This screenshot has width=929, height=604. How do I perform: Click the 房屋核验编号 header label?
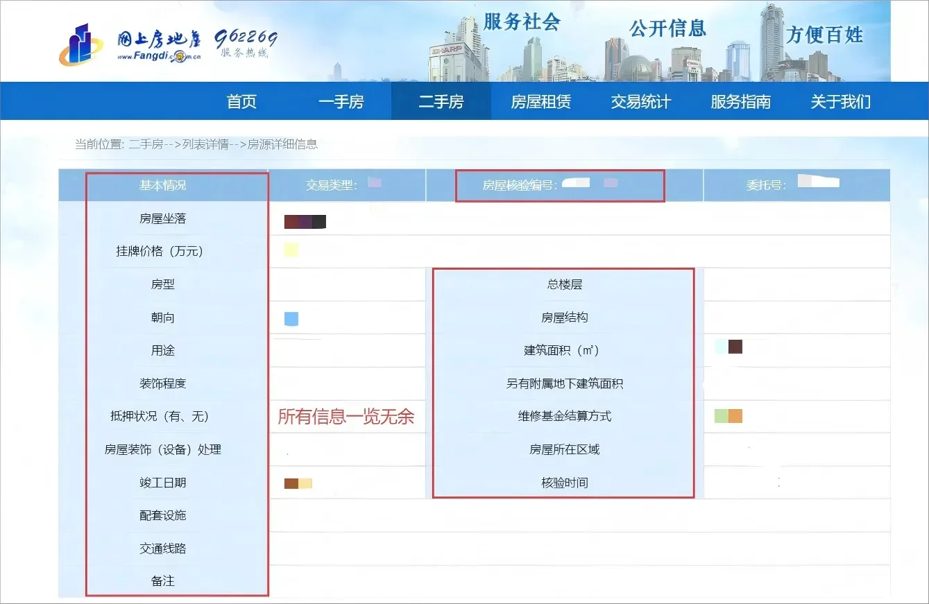520,185
